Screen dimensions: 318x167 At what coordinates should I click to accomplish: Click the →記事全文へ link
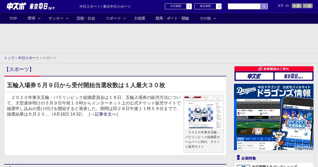[x=103, y=114]
